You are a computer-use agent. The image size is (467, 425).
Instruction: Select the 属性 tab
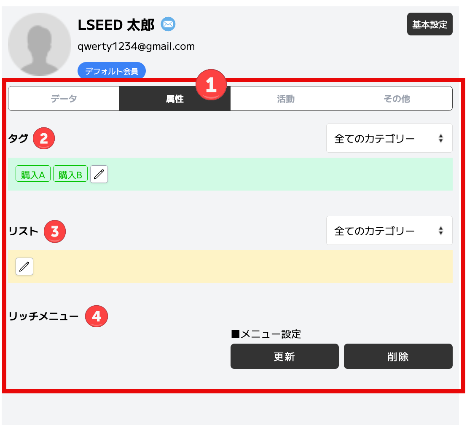click(x=175, y=99)
